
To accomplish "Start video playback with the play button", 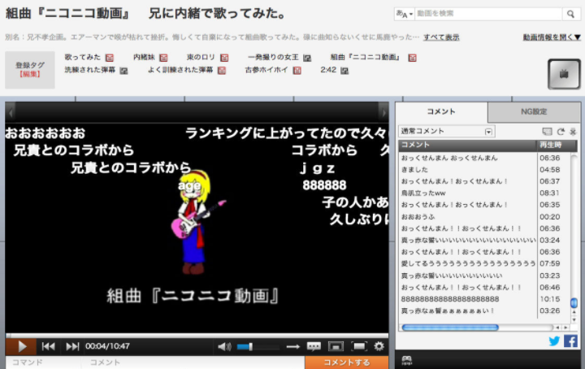I will tap(21, 346).
